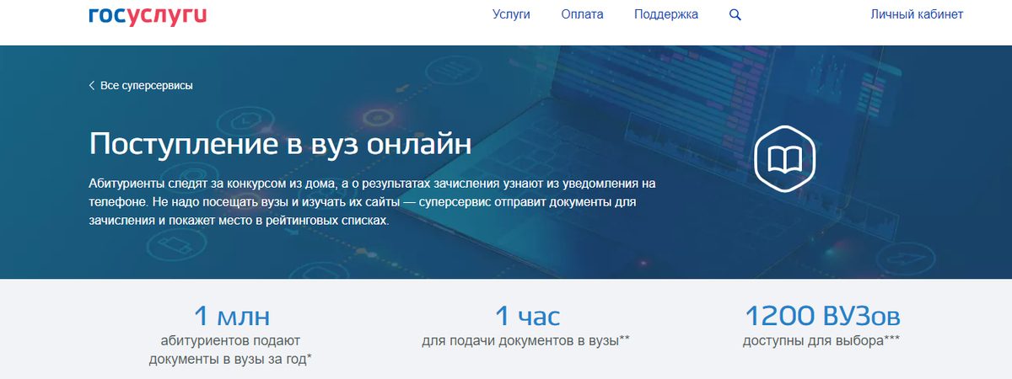The height and width of the screenshot is (379, 1012).
Task: Open the Госуслуги logo home link
Action: (148, 15)
